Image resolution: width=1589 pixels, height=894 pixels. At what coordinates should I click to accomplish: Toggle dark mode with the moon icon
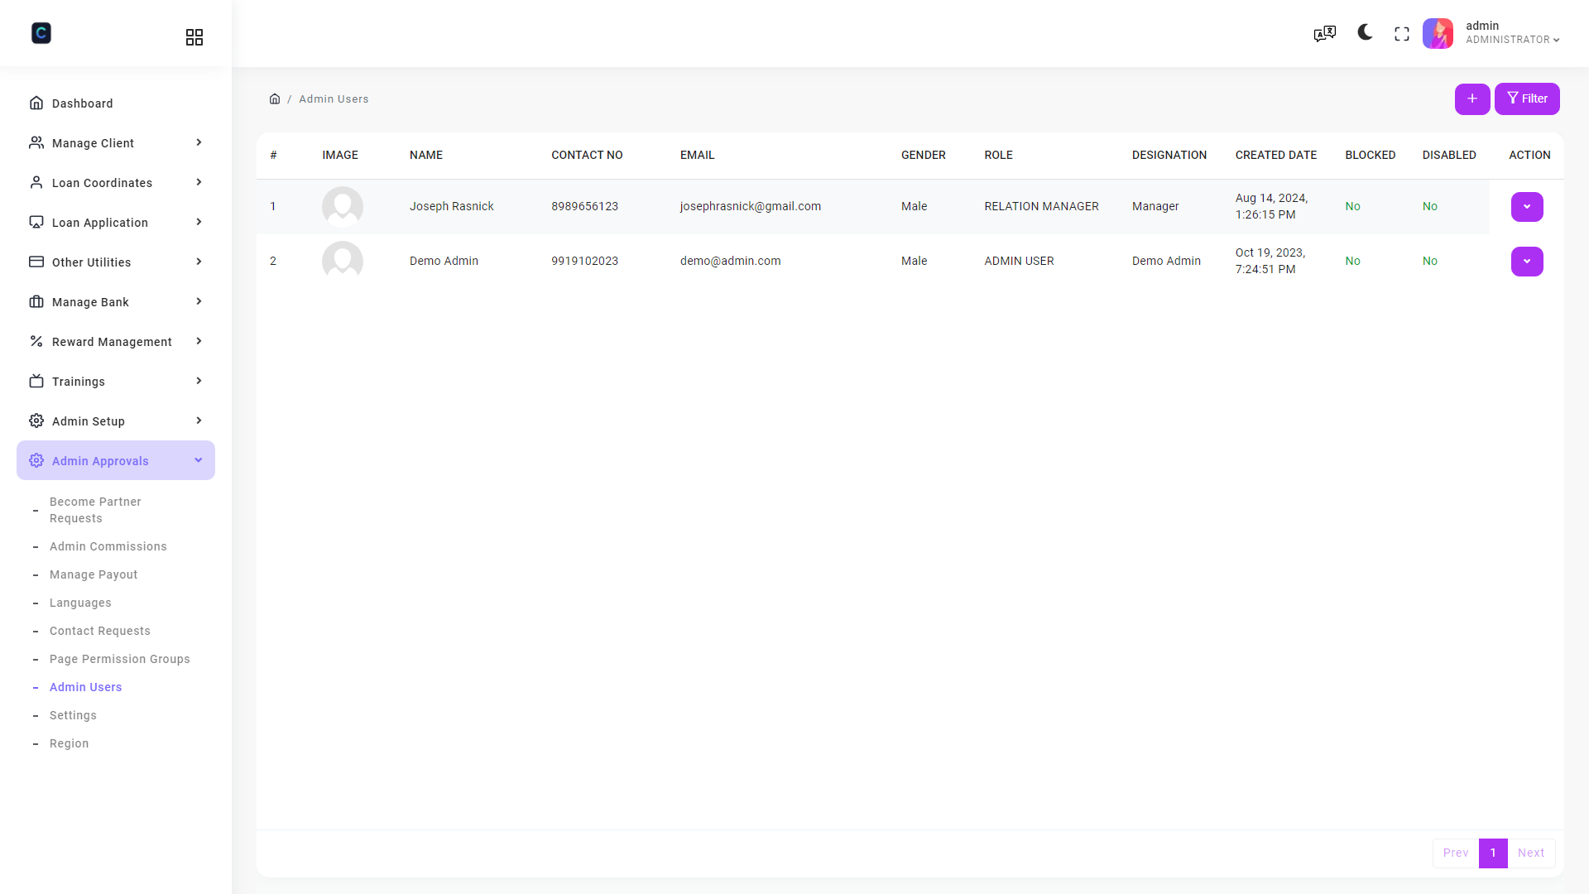click(1363, 33)
